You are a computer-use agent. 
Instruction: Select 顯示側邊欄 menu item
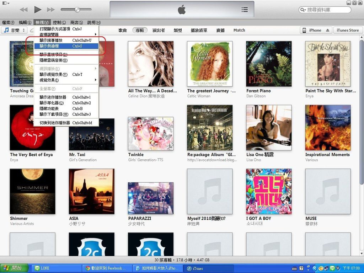tap(66, 46)
